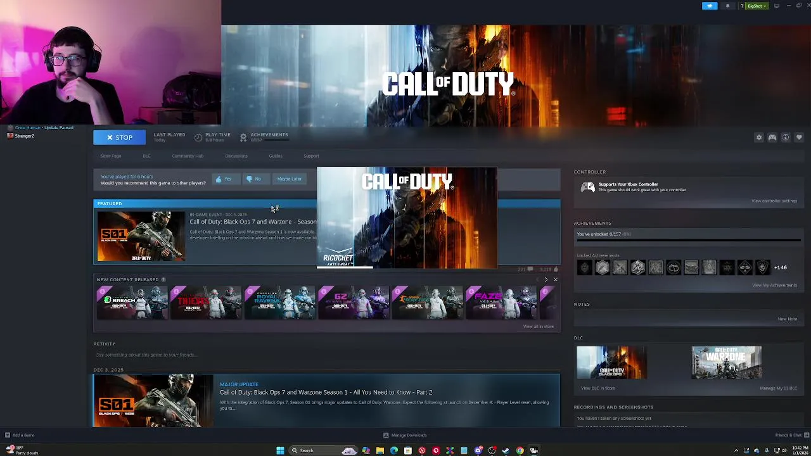Screen dimensions: 811x456
Task: Open Friends & Chat panel
Action: [x=791, y=435]
